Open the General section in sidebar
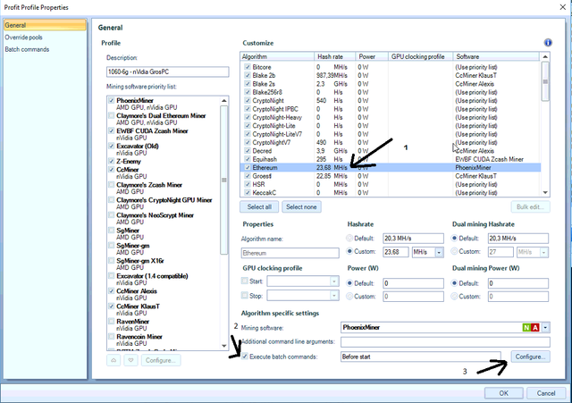 pyautogui.click(x=45, y=25)
